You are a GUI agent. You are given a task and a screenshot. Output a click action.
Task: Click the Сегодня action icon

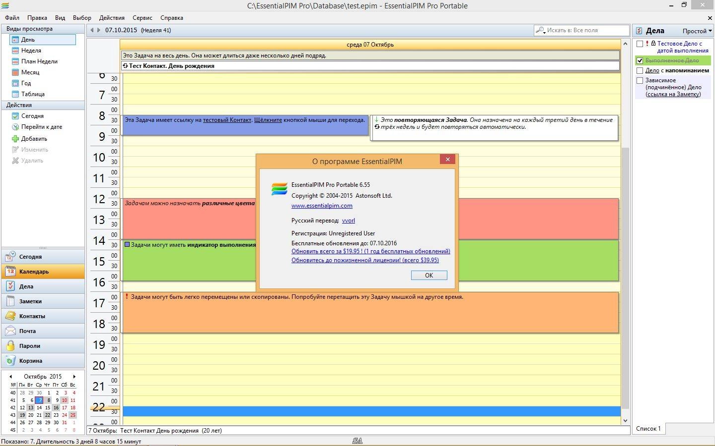pos(15,116)
